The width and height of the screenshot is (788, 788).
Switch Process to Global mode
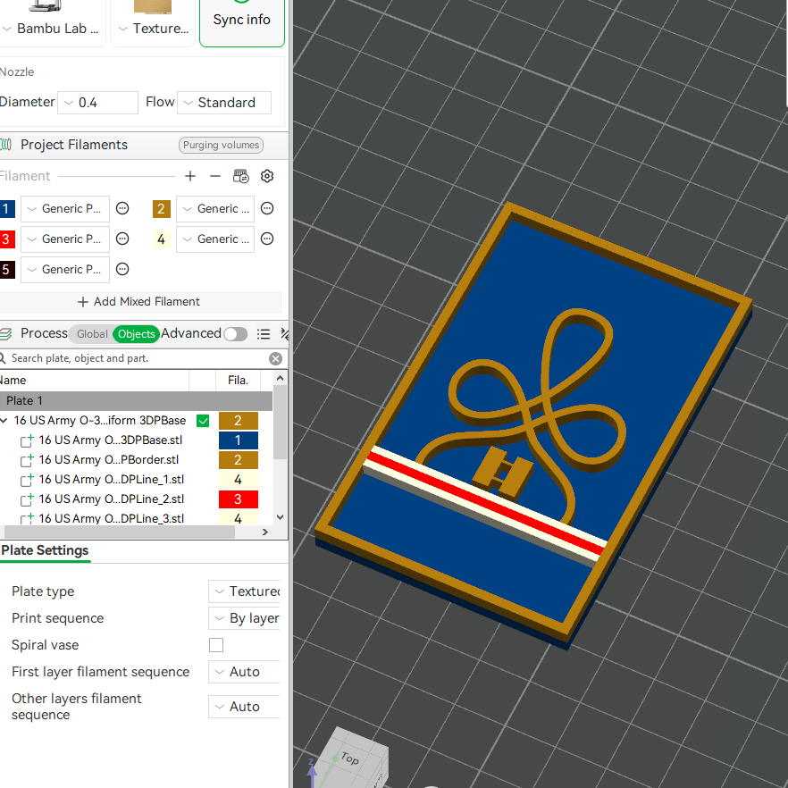tap(92, 334)
